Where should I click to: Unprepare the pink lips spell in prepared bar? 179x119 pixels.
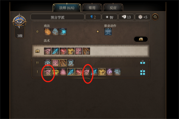[x=48, y=51]
